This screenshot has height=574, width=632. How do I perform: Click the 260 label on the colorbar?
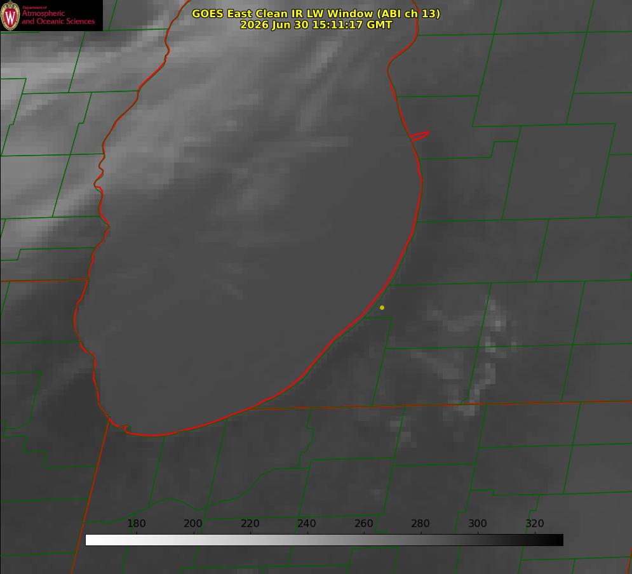tap(363, 523)
